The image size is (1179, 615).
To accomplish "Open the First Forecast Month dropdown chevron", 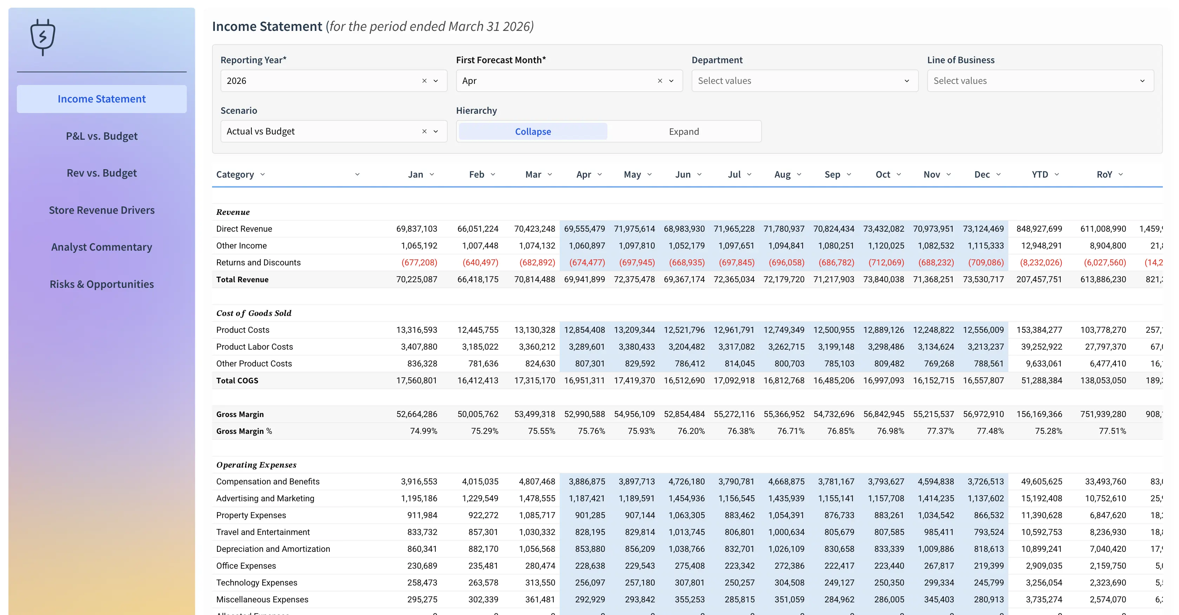I will [x=671, y=80].
